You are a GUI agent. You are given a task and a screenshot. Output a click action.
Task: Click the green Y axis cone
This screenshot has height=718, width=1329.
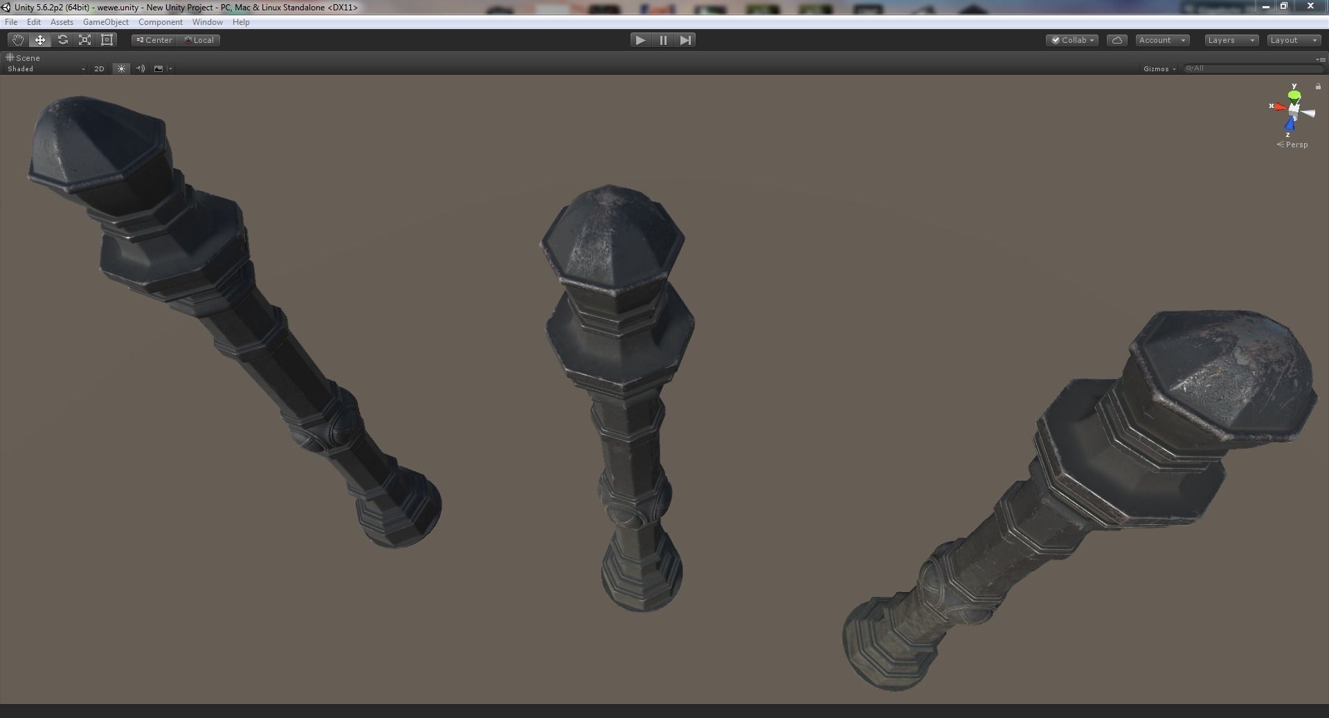(x=1294, y=95)
